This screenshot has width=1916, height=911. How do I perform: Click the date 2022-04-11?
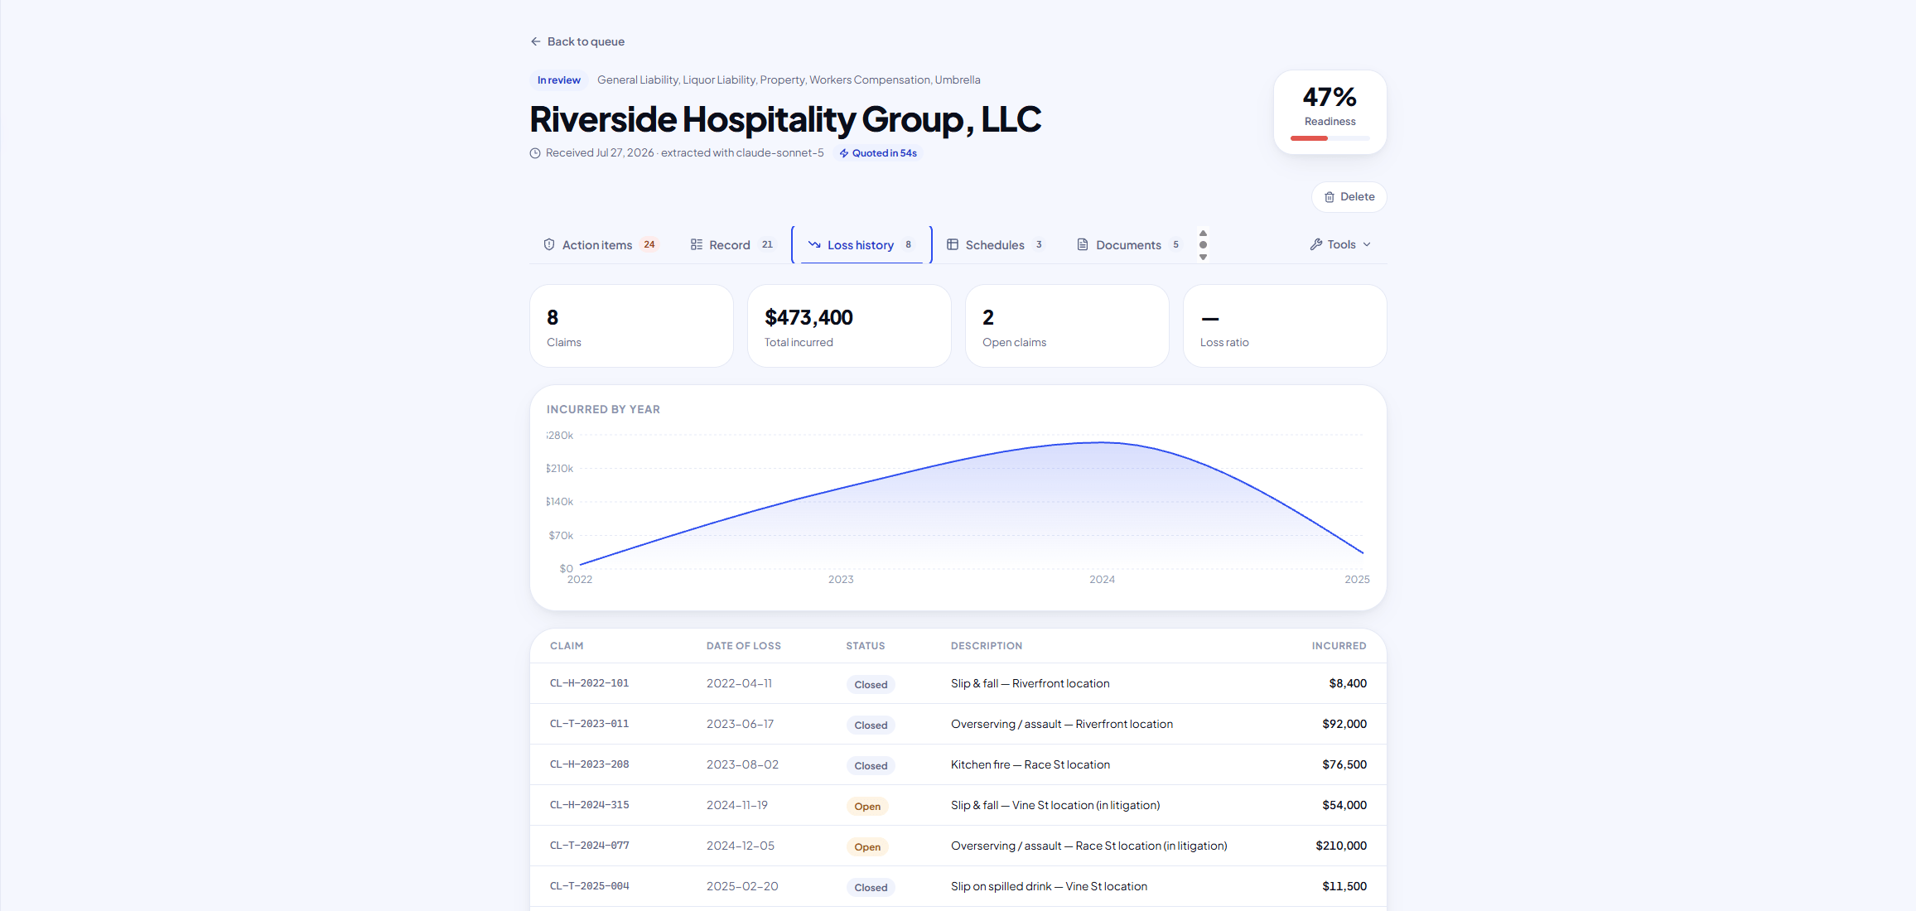(x=739, y=684)
